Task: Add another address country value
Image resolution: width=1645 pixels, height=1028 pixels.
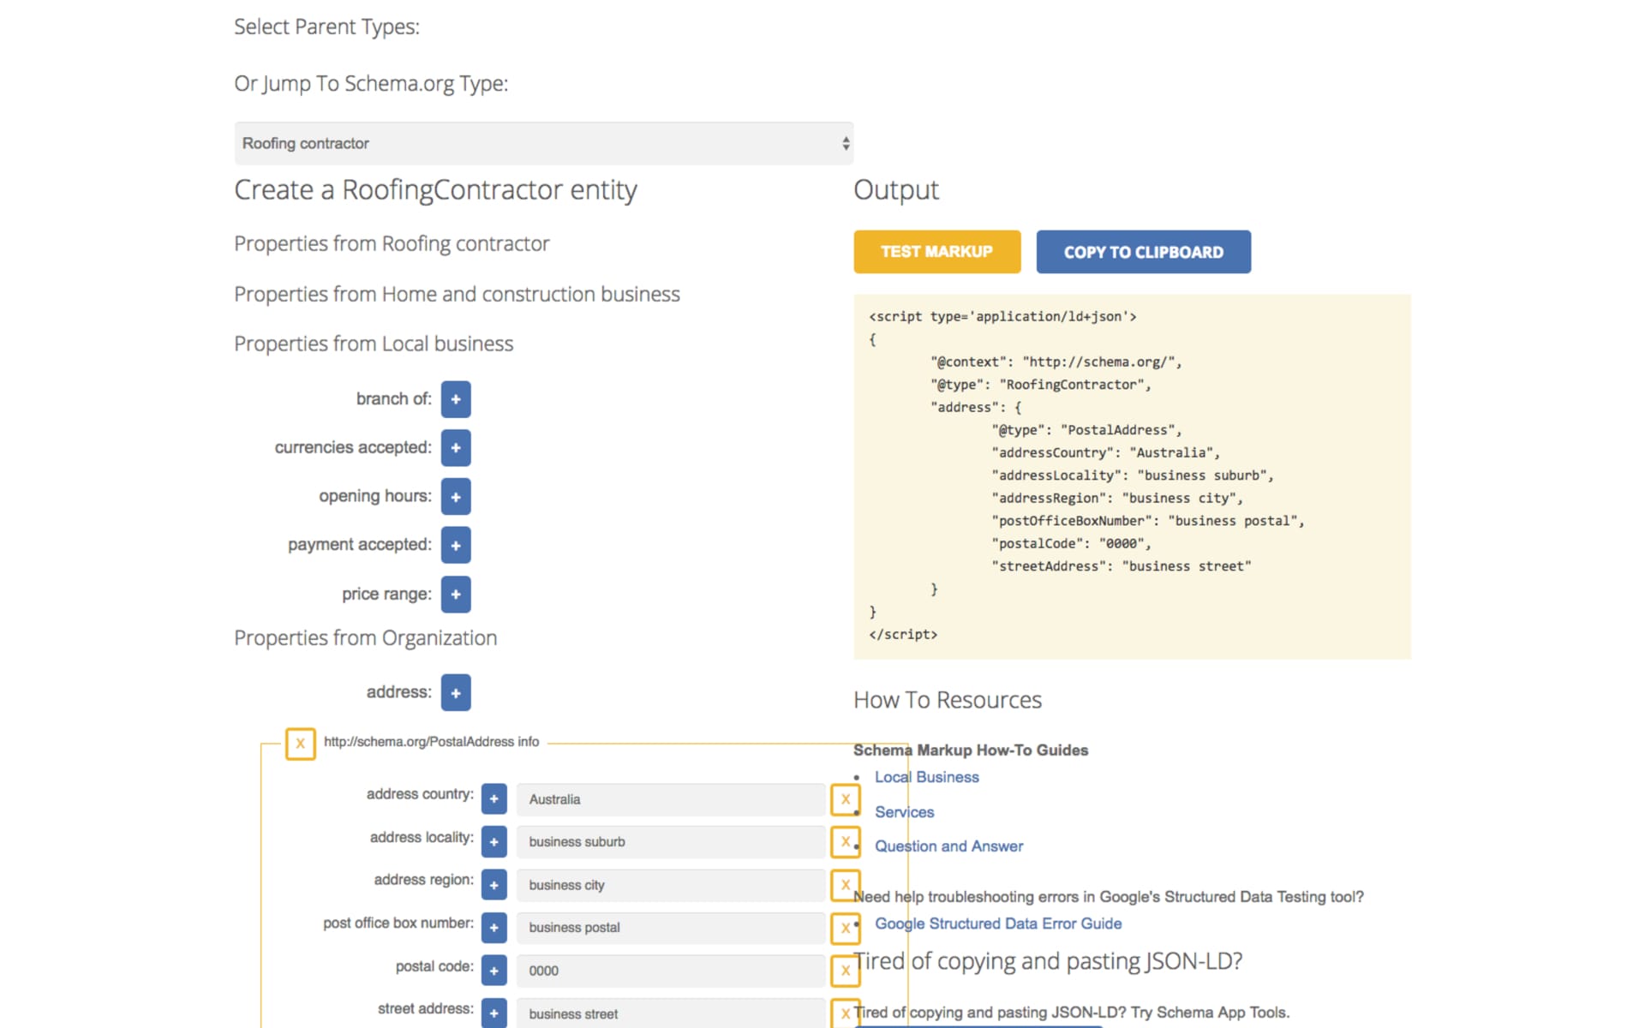Action: click(x=493, y=798)
